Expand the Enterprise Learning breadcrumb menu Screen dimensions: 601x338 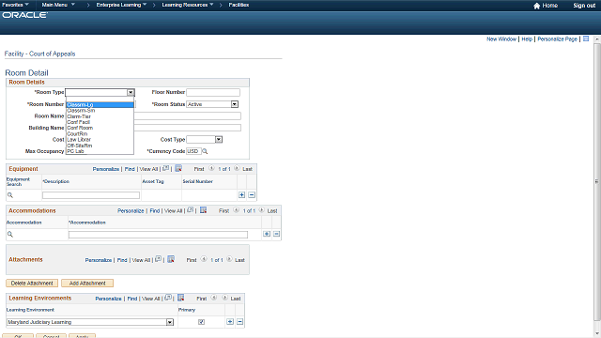tap(121, 5)
